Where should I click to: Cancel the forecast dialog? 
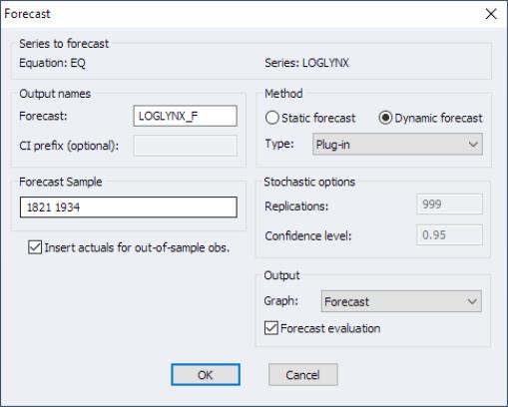(303, 375)
